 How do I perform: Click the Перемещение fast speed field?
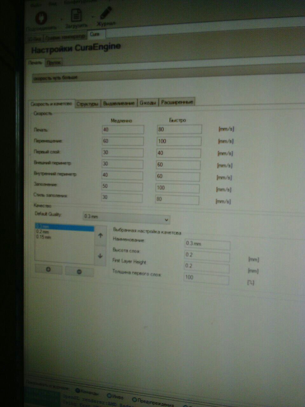(x=179, y=141)
